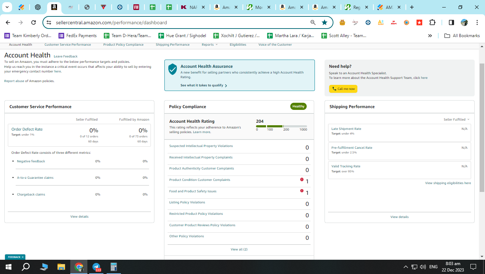Open the All Bookmarks folder
Screen dimensions: 485x274
tap(462, 36)
